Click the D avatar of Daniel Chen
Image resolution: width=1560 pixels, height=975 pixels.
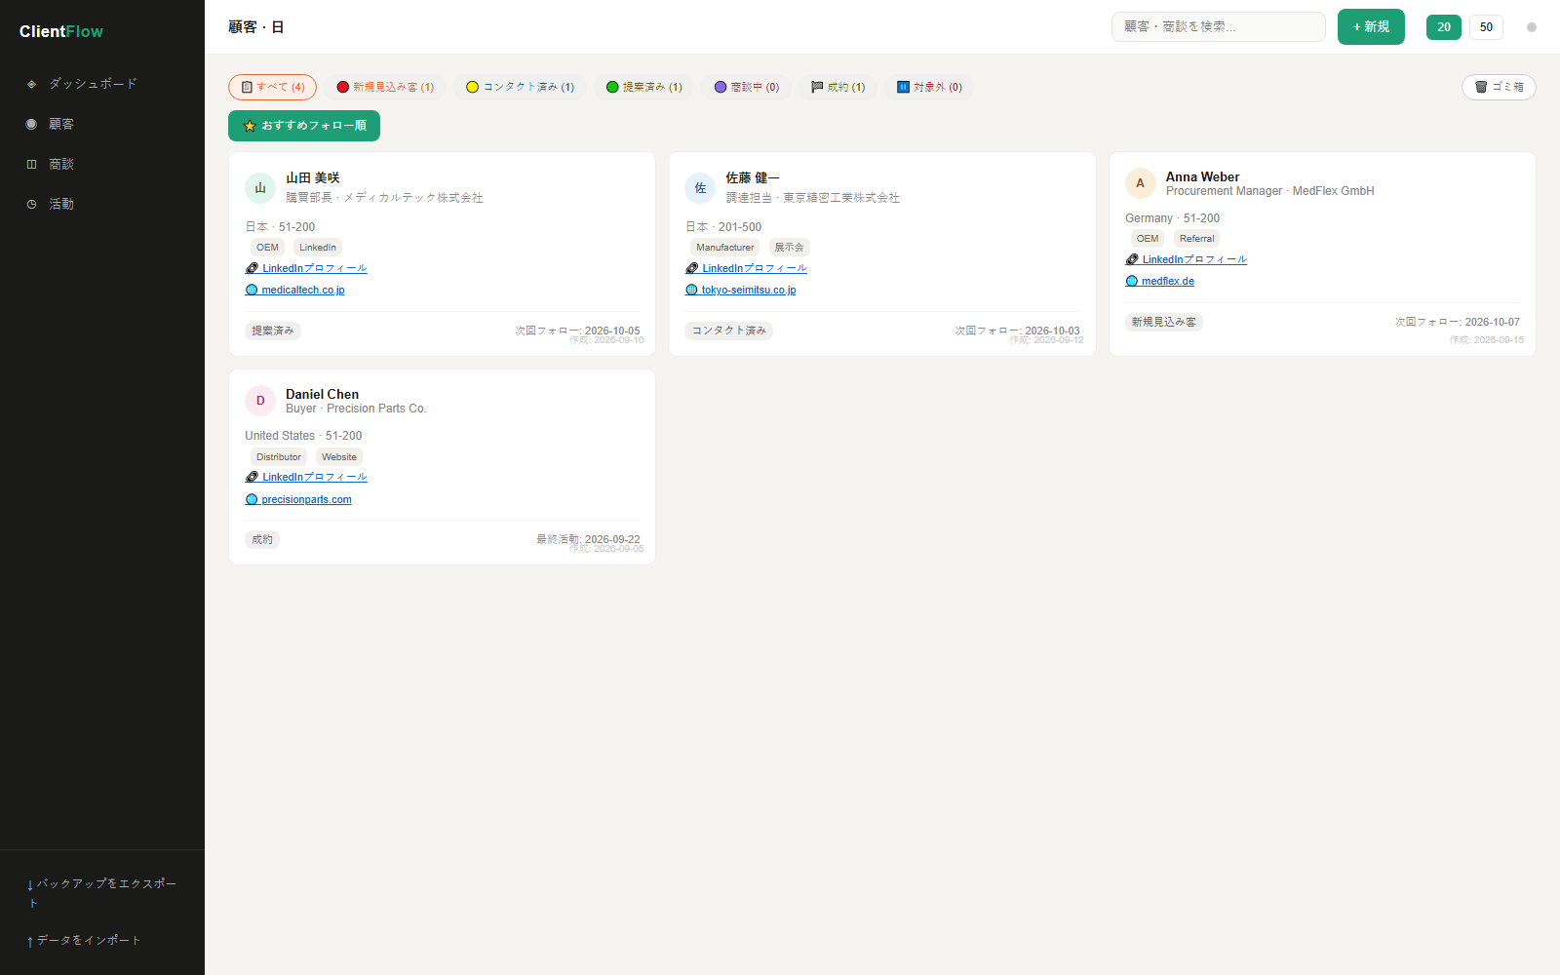point(260,401)
